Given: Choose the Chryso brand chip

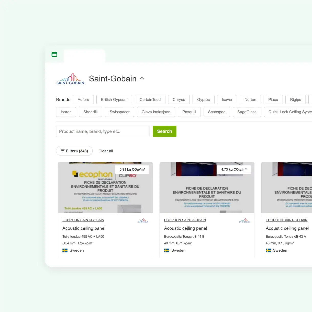Looking at the screenshot, I should (x=179, y=100).
